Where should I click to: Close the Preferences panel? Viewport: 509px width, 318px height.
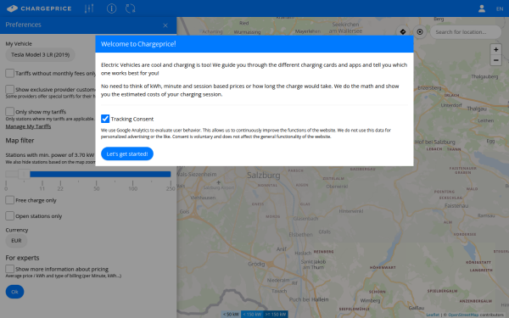165,25
